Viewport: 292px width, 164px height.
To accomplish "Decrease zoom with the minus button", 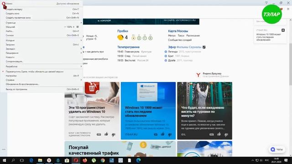I will pos(65,27).
